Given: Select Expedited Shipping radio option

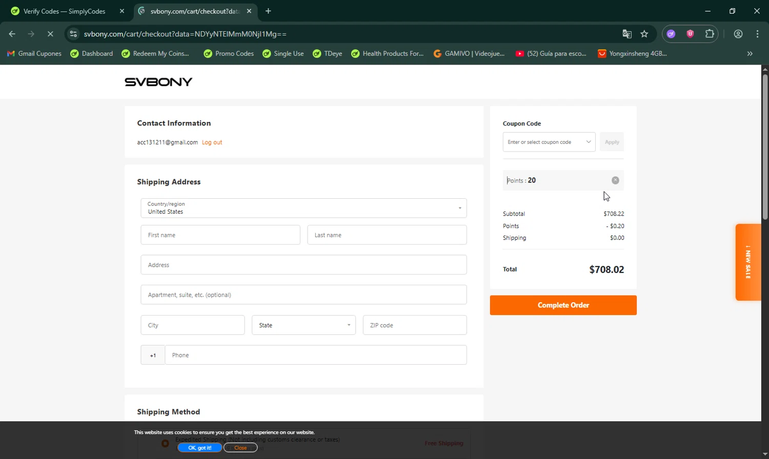Looking at the screenshot, I should pos(165,443).
